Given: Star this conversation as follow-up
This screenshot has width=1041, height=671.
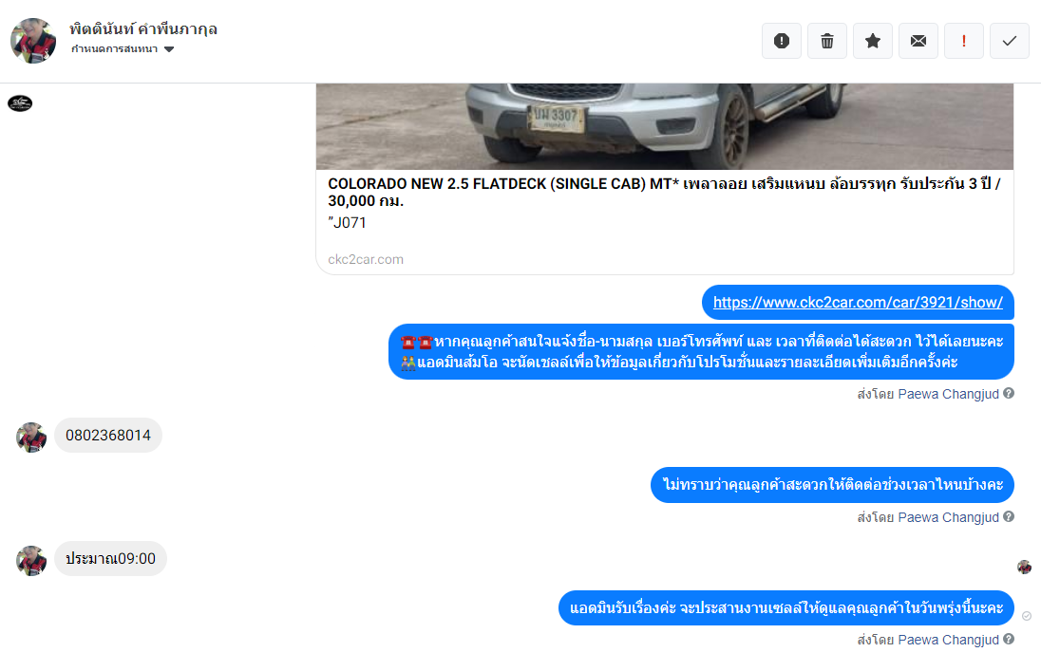Looking at the screenshot, I should (x=872, y=41).
